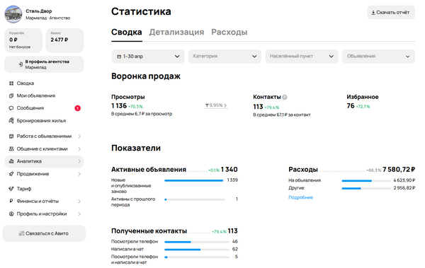
Task: Click the help icon next to Контакты
Action: (x=285, y=97)
